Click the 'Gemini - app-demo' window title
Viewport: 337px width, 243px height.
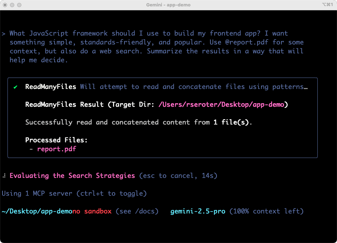[x=168, y=5]
